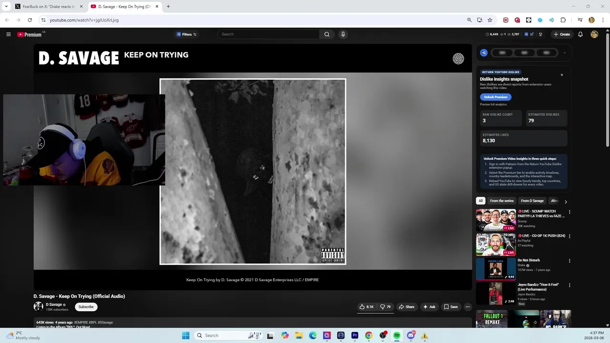Click the Keep On Trying album cover video

pos(253,171)
